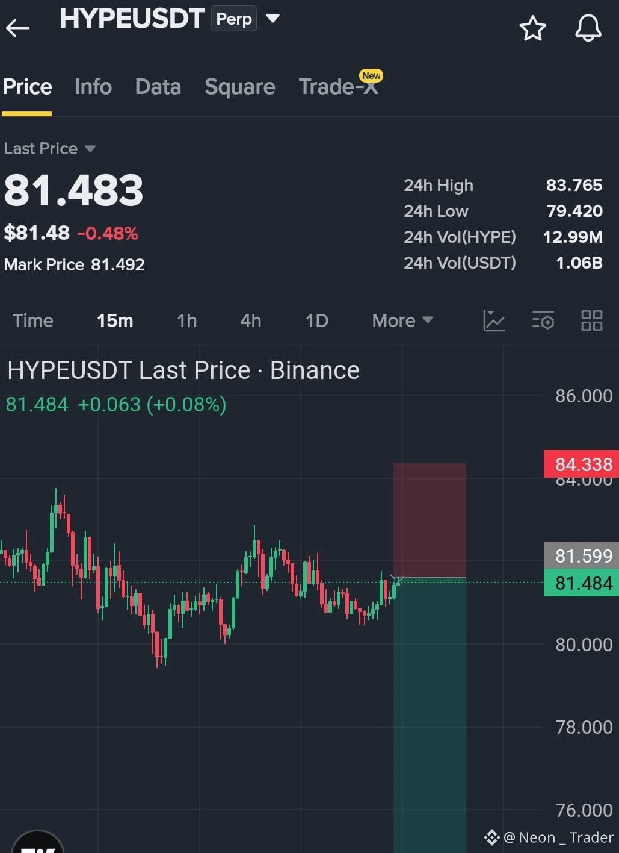Tap the 78.000 price axis label
The image size is (619, 853).
click(x=584, y=727)
